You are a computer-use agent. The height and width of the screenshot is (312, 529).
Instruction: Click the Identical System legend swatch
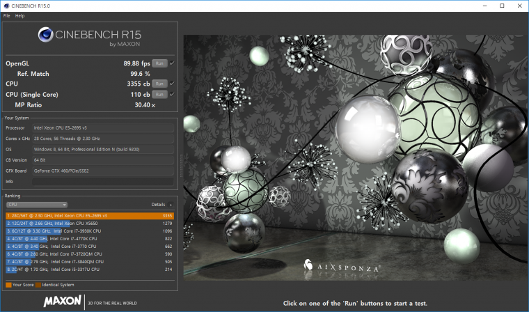(38, 285)
